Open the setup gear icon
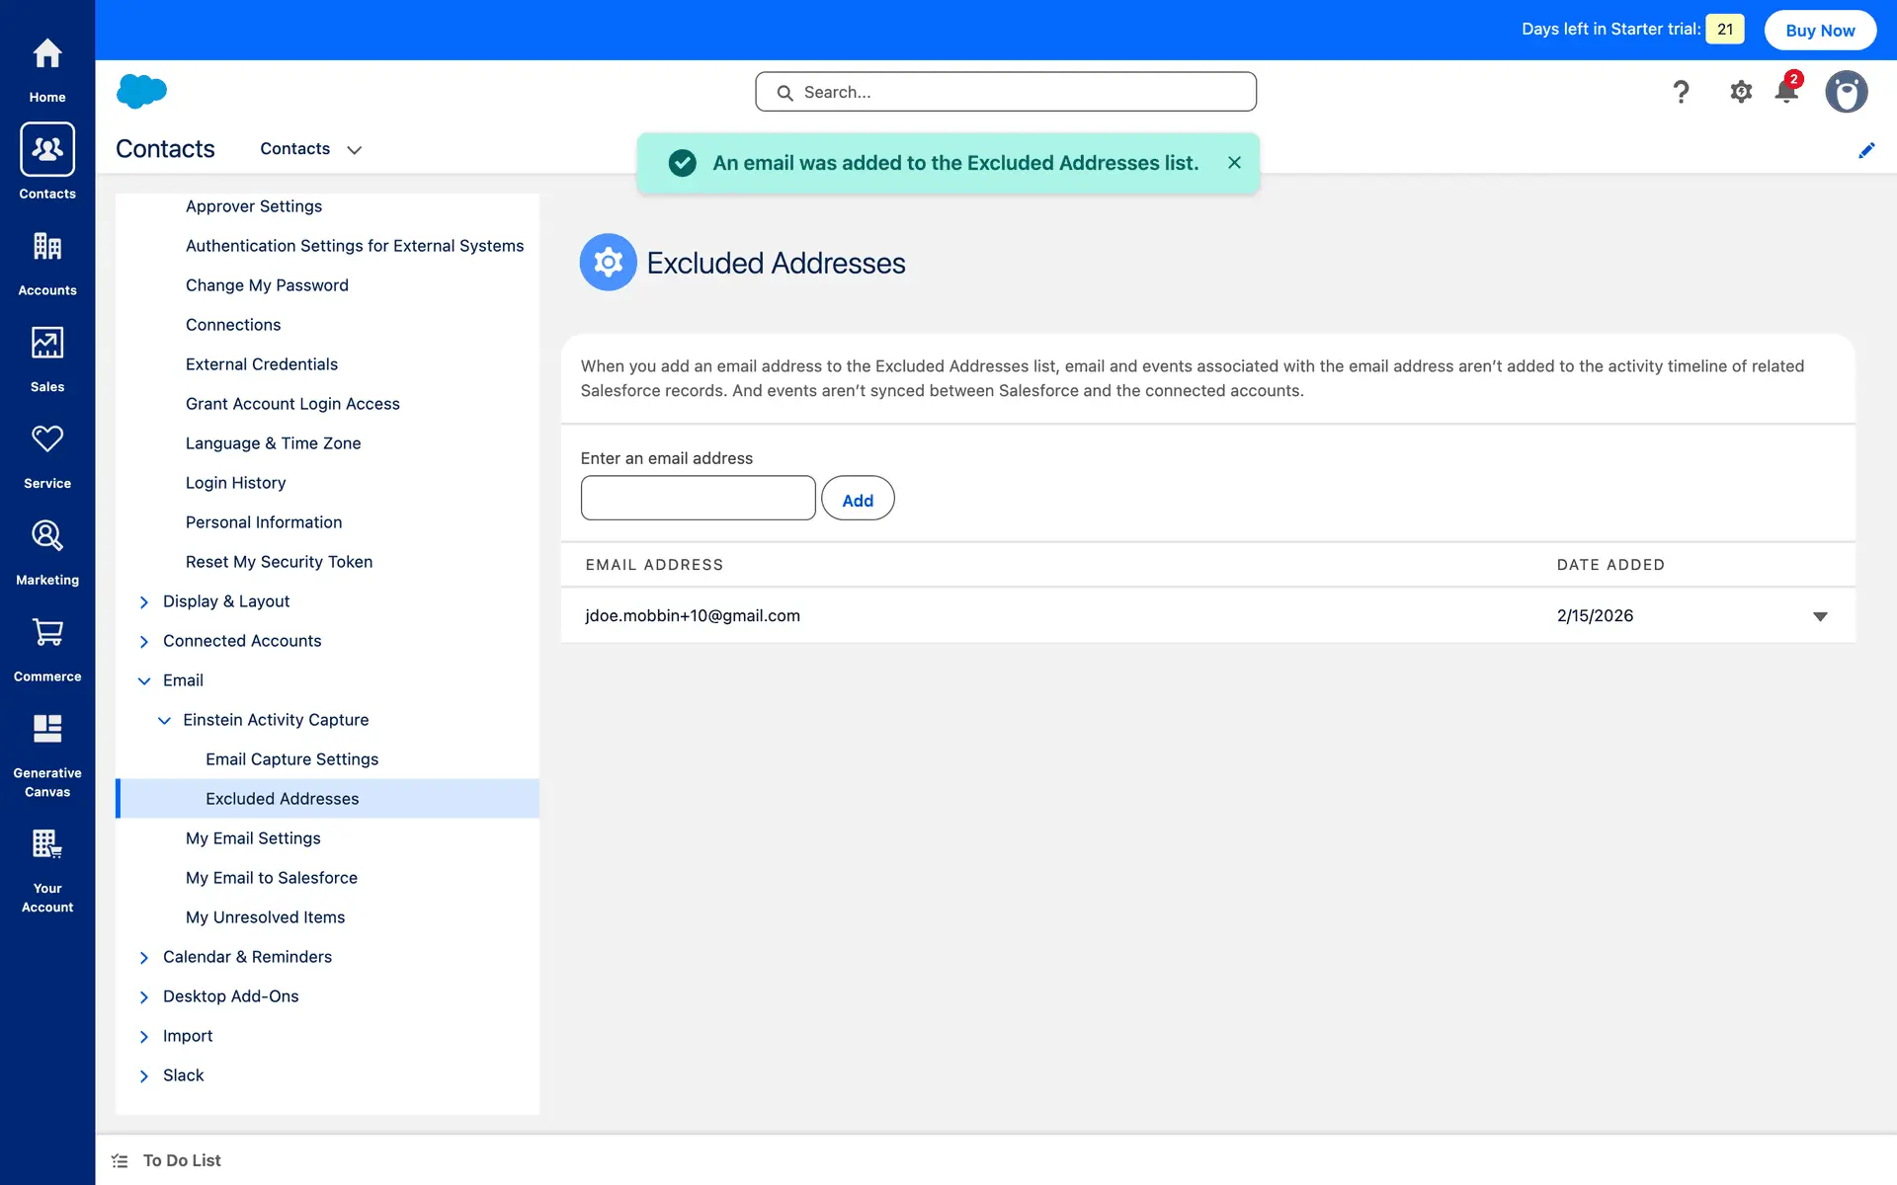1897x1185 pixels. pyautogui.click(x=1741, y=92)
